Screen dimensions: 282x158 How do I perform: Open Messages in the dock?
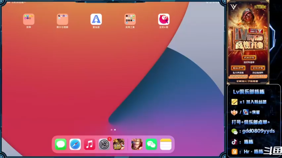(61, 144)
